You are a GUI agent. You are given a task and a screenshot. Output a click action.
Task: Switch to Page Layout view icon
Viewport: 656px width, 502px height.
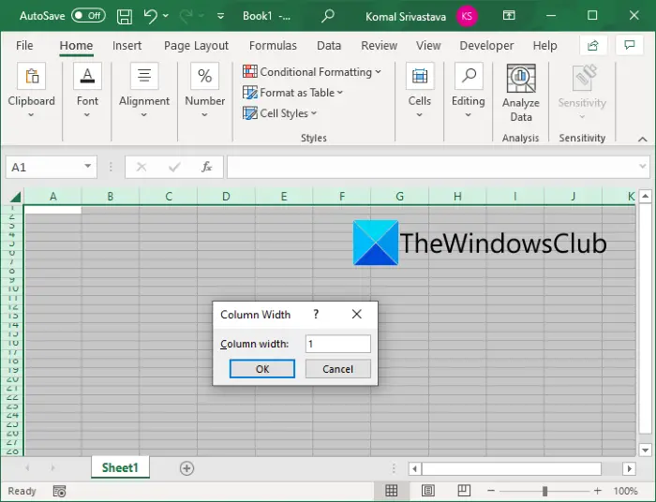tap(428, 491)
